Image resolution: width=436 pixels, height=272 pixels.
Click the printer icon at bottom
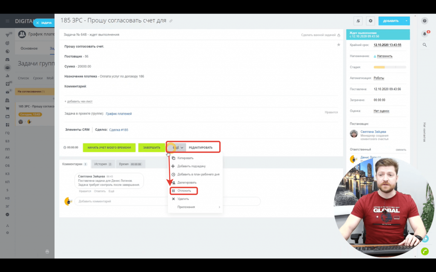pyautogui.click(x=47, y=252)
